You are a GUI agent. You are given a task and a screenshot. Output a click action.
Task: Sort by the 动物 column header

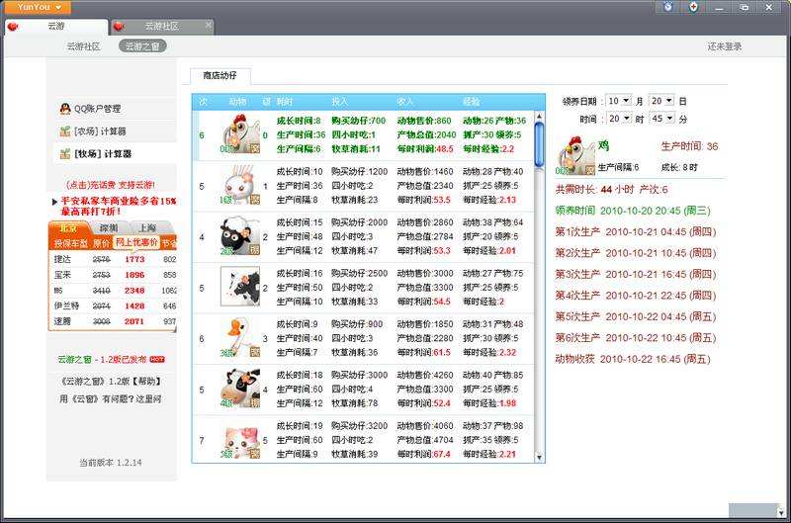coord(237,102)
